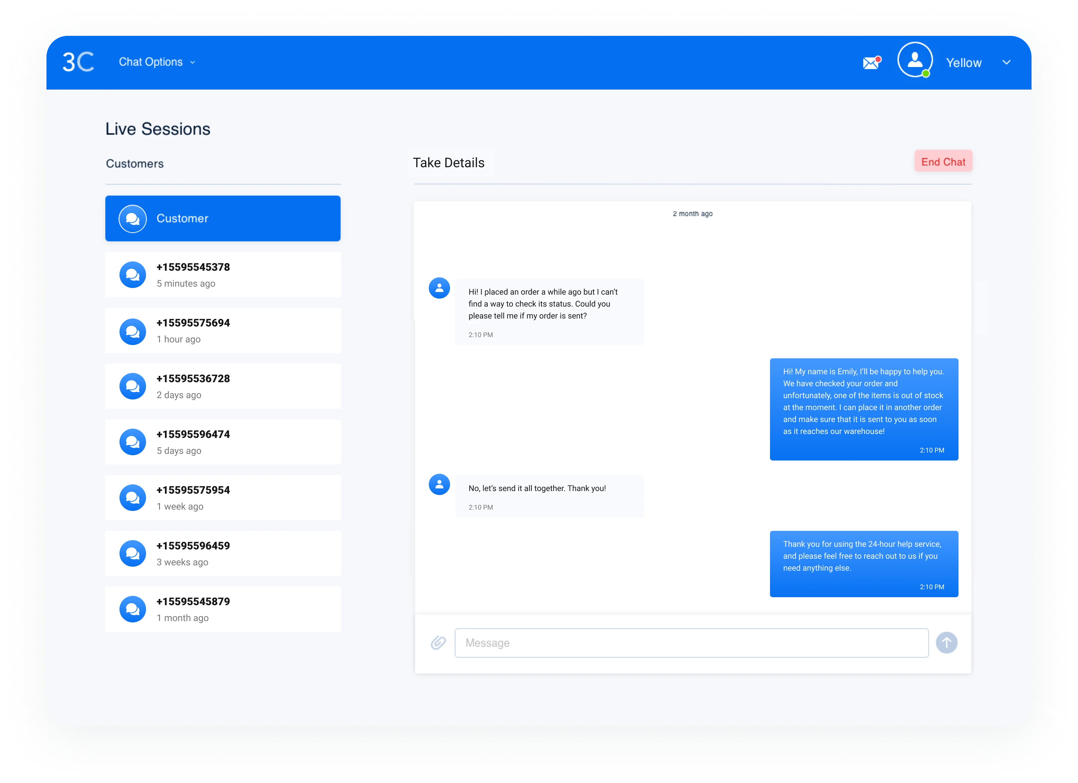
Task: Click chat icon in selected Customer row
Action: click(x=133, y=219)
